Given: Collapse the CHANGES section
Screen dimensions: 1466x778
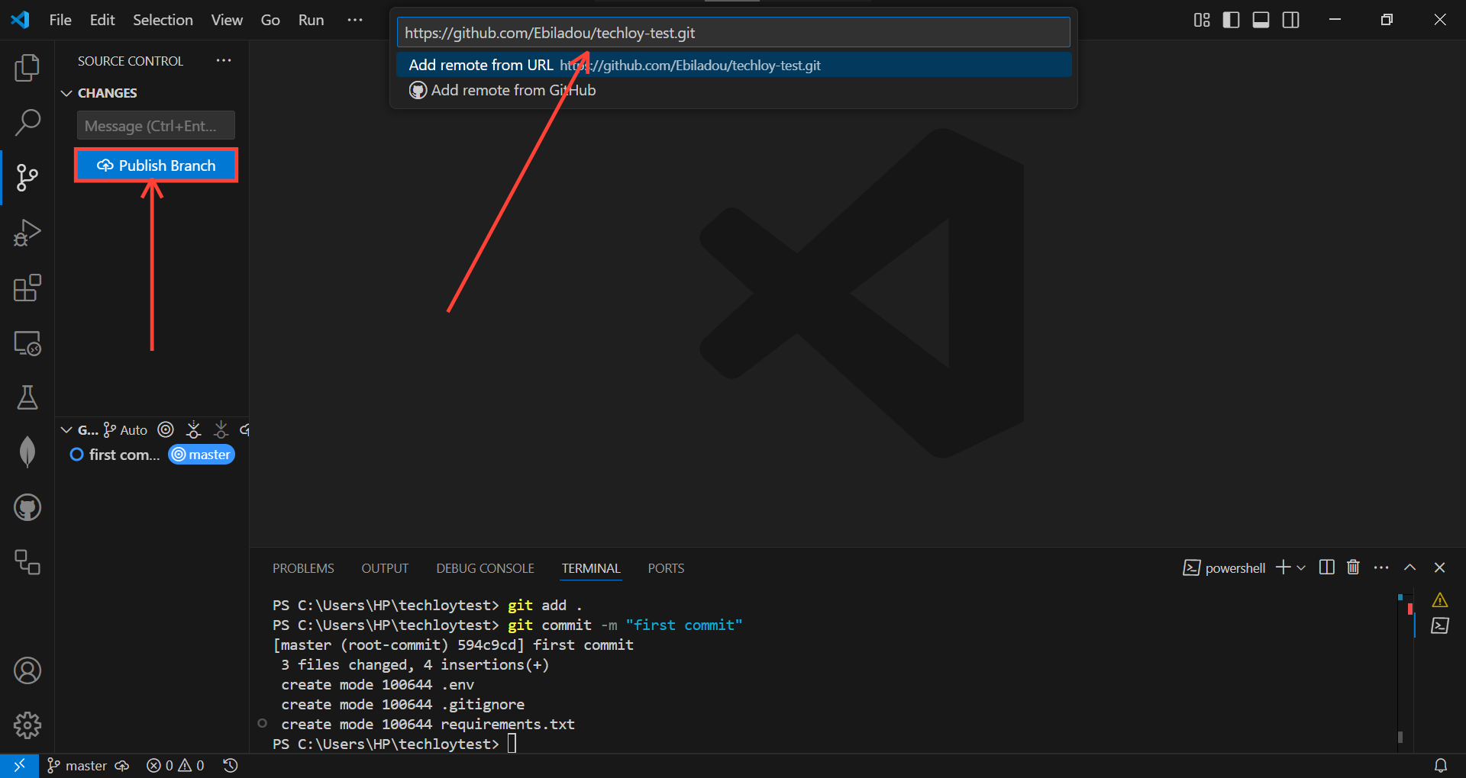Looking at the screenshot, I should [x=66, y=93].
